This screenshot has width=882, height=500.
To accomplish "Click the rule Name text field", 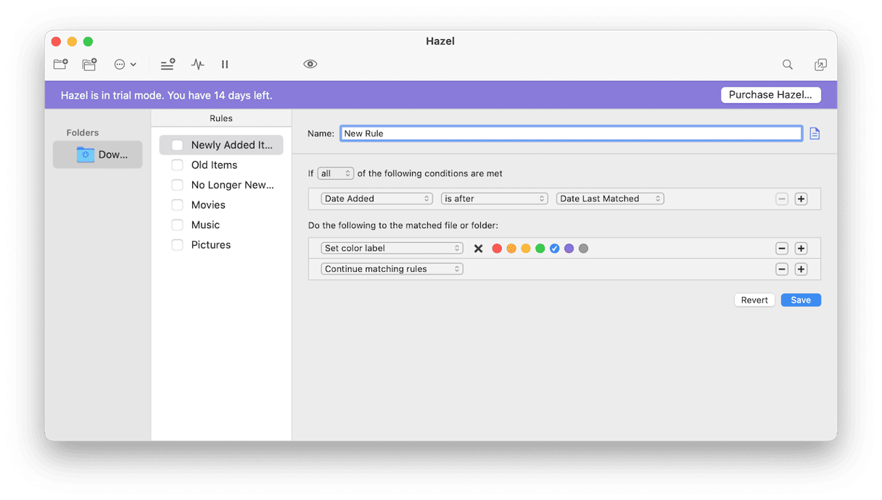I will (571, 133).
